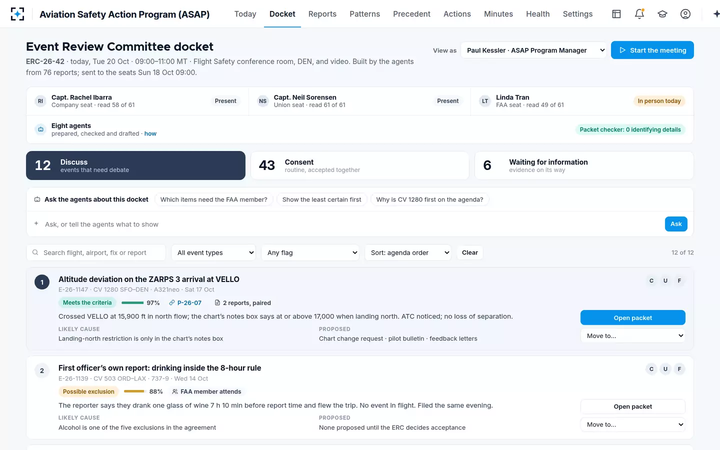Open the Any flag filter dropdown
Viewport: 720px width, 450px height.
[x=310, y=252]
